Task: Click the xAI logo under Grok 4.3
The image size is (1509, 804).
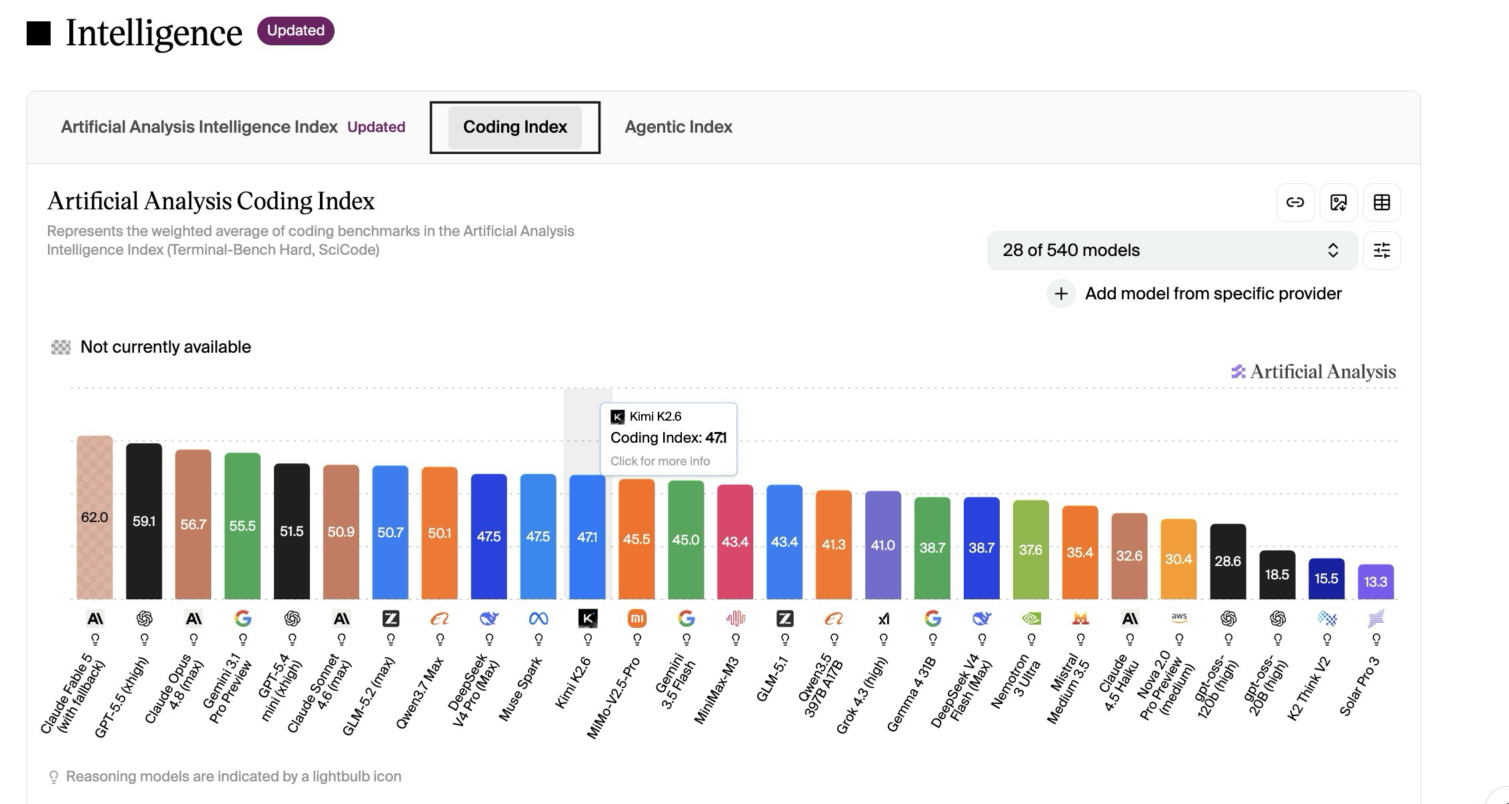Action: coord(884,619)
